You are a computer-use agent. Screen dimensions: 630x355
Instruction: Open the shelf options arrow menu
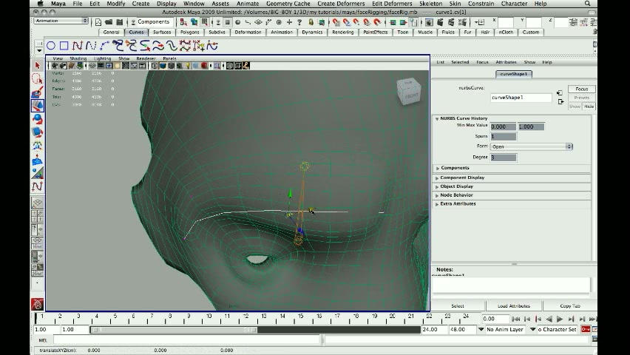(x=39, y=50)
